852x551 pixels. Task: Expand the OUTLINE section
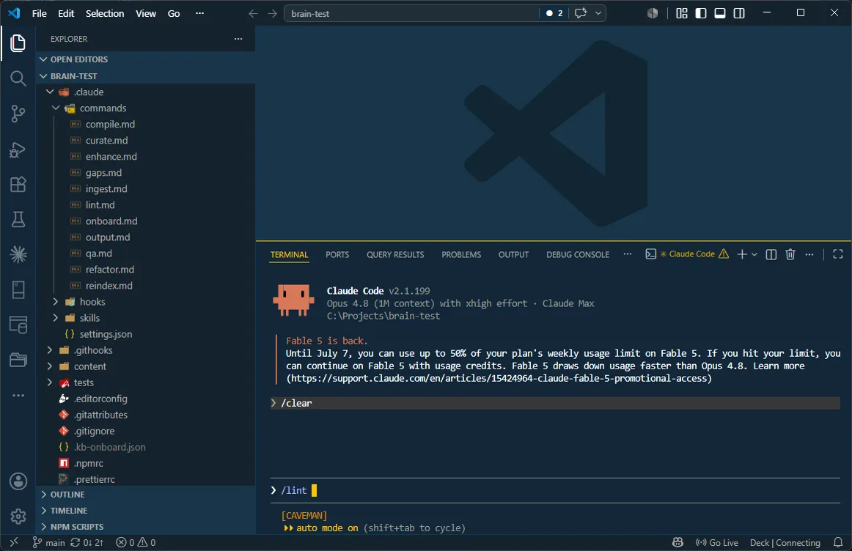pos(67,495)
